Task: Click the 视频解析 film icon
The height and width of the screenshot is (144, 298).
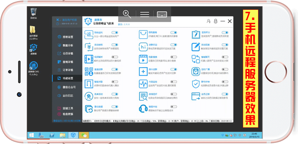Action: click(89, 59)
